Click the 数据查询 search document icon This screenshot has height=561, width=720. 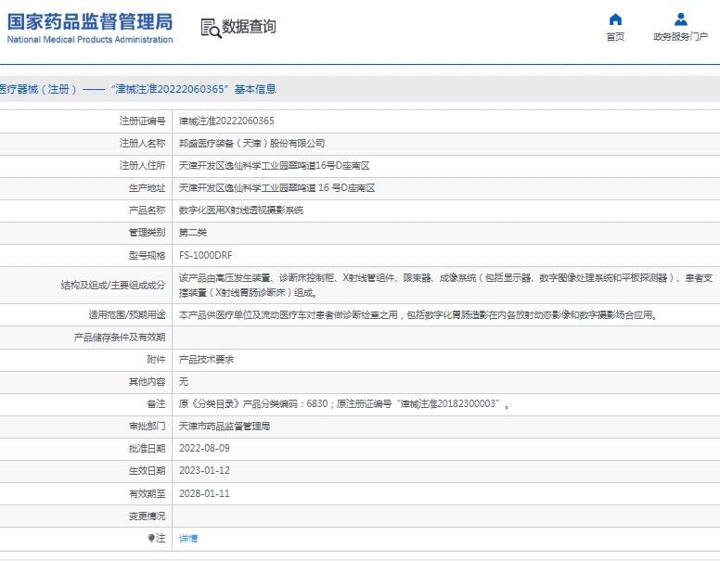pos(211,28)
